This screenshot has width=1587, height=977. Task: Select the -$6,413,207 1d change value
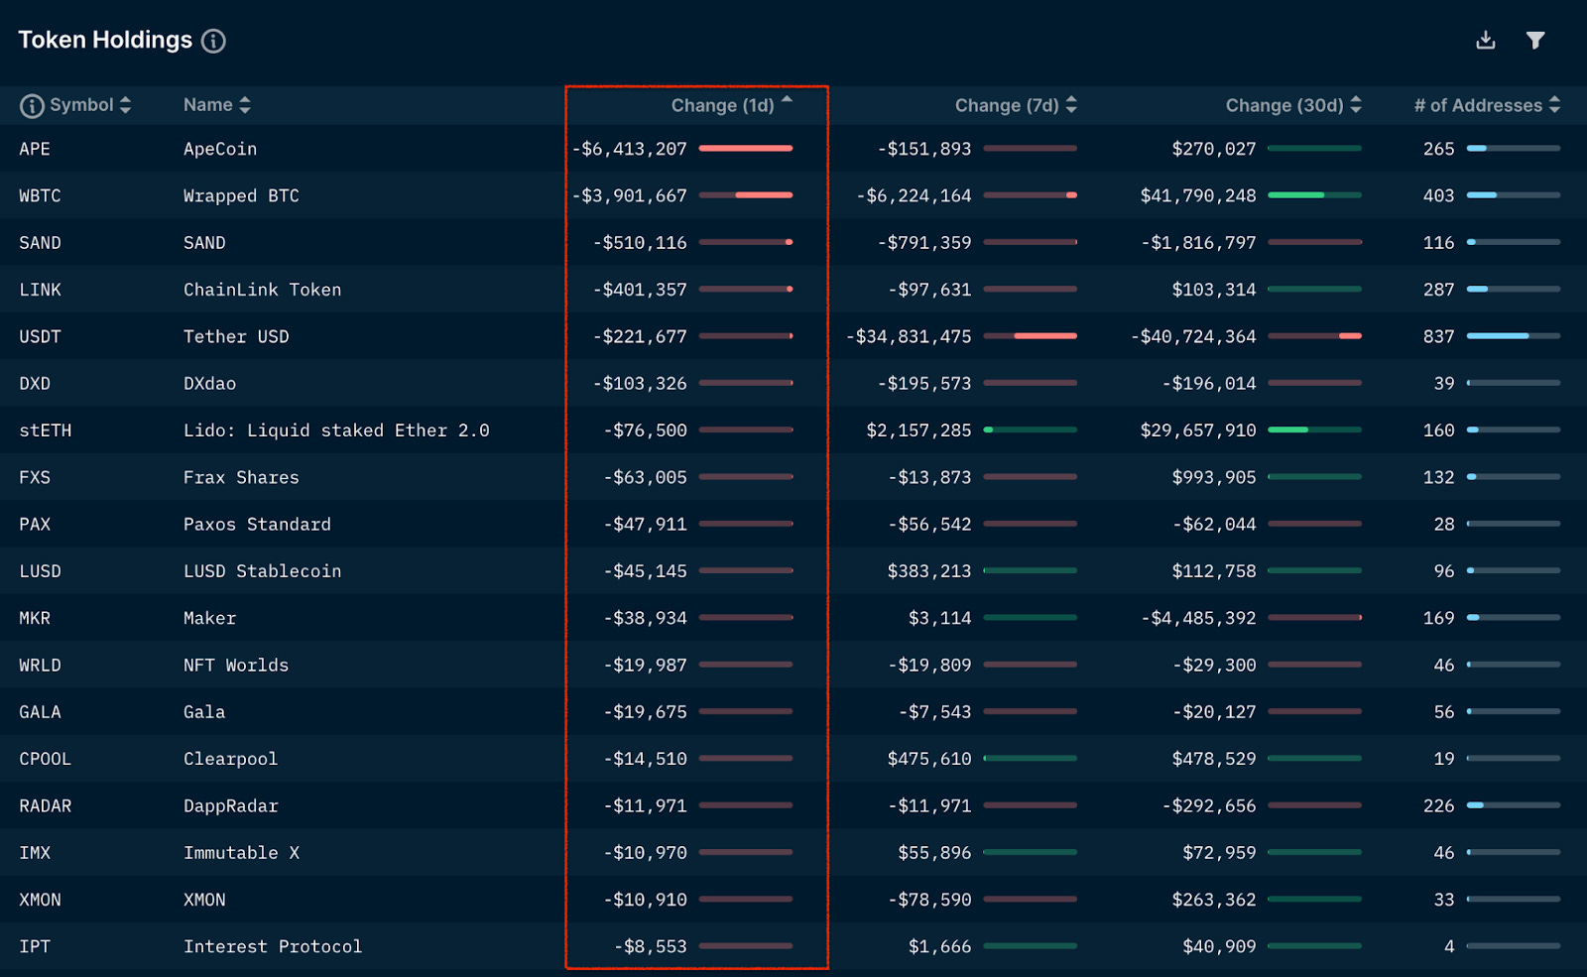(x=629, y=149)
